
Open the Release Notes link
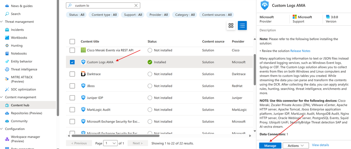(300, 51)
